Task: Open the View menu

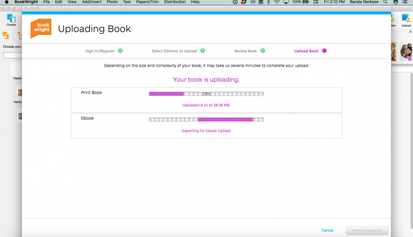Action: click(72, 2)
